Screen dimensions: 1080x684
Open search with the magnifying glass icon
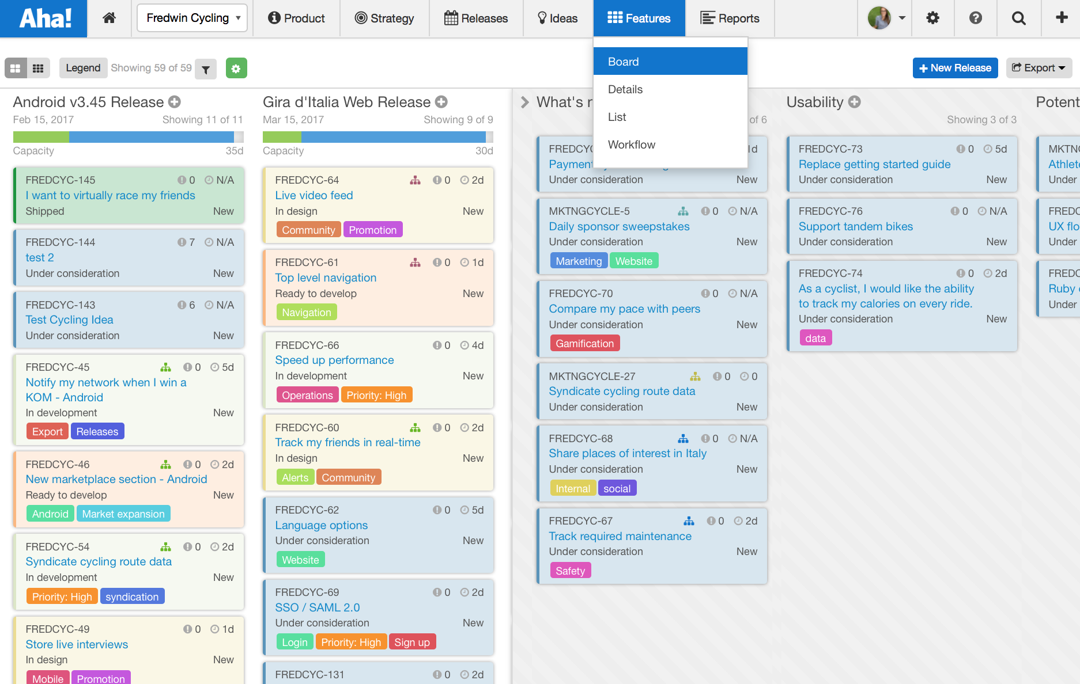pyautogui.click(x=1018, y=18)
